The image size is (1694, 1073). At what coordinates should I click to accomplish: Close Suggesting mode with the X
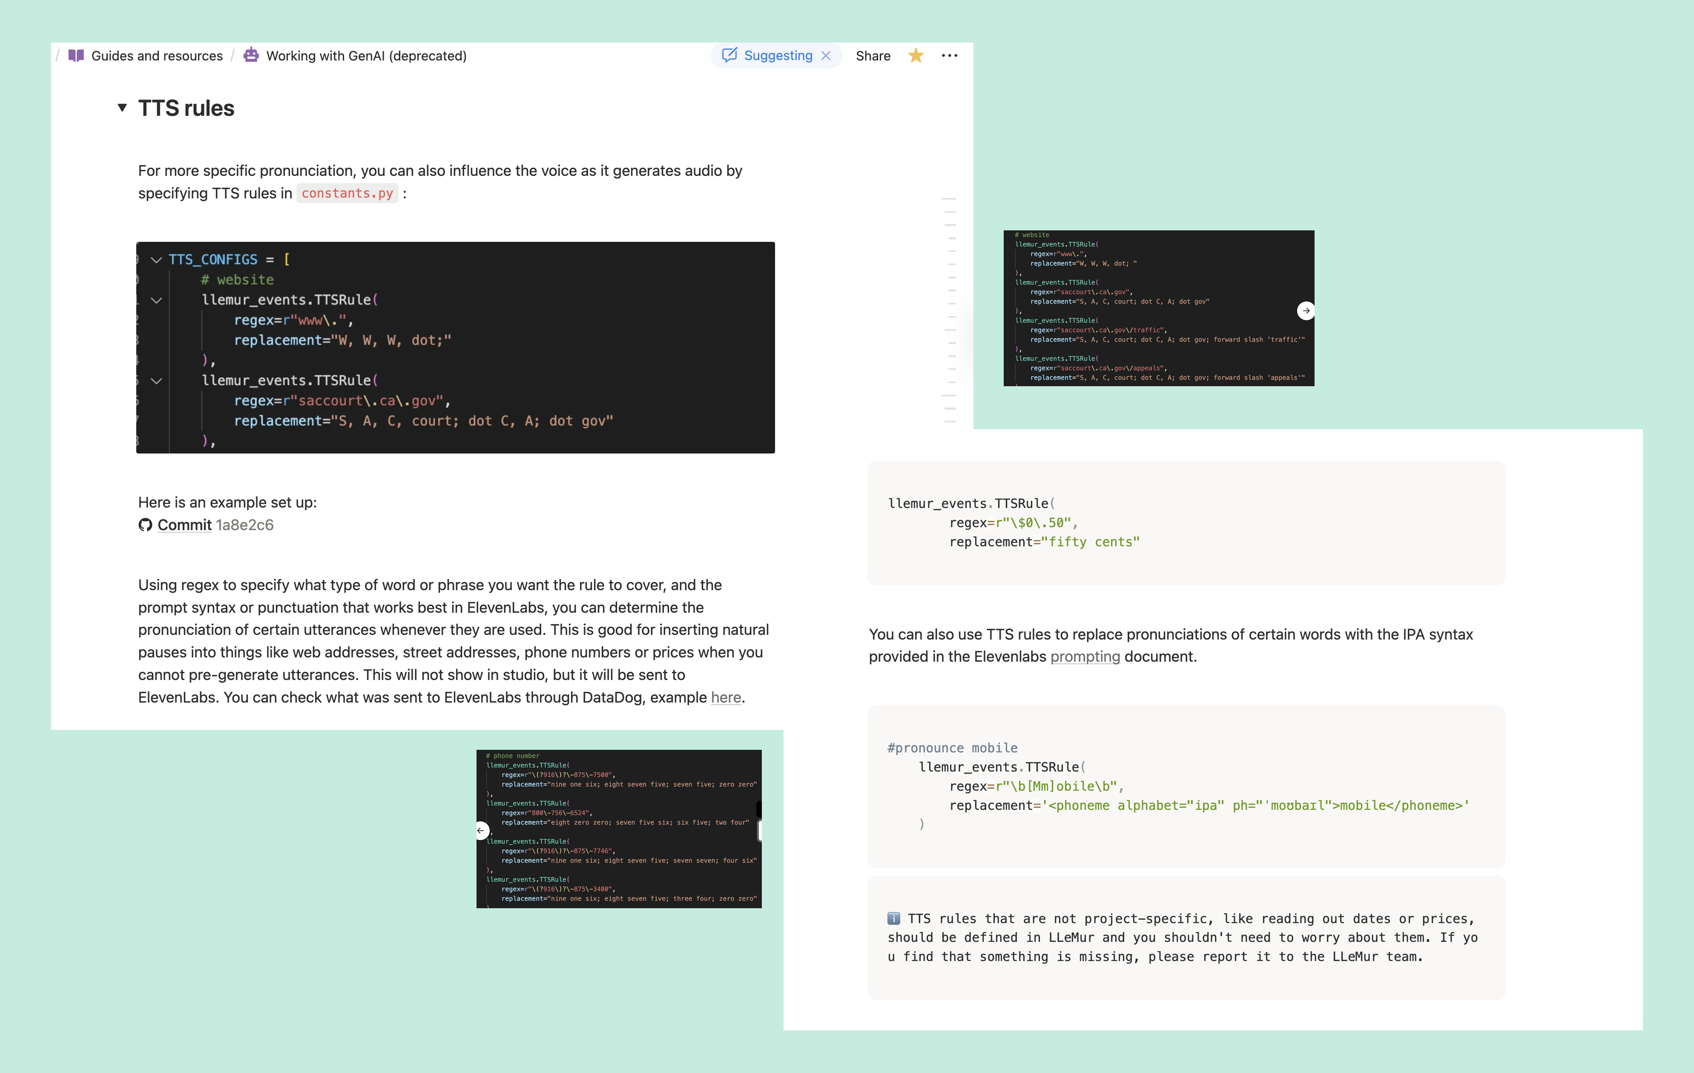827,56
